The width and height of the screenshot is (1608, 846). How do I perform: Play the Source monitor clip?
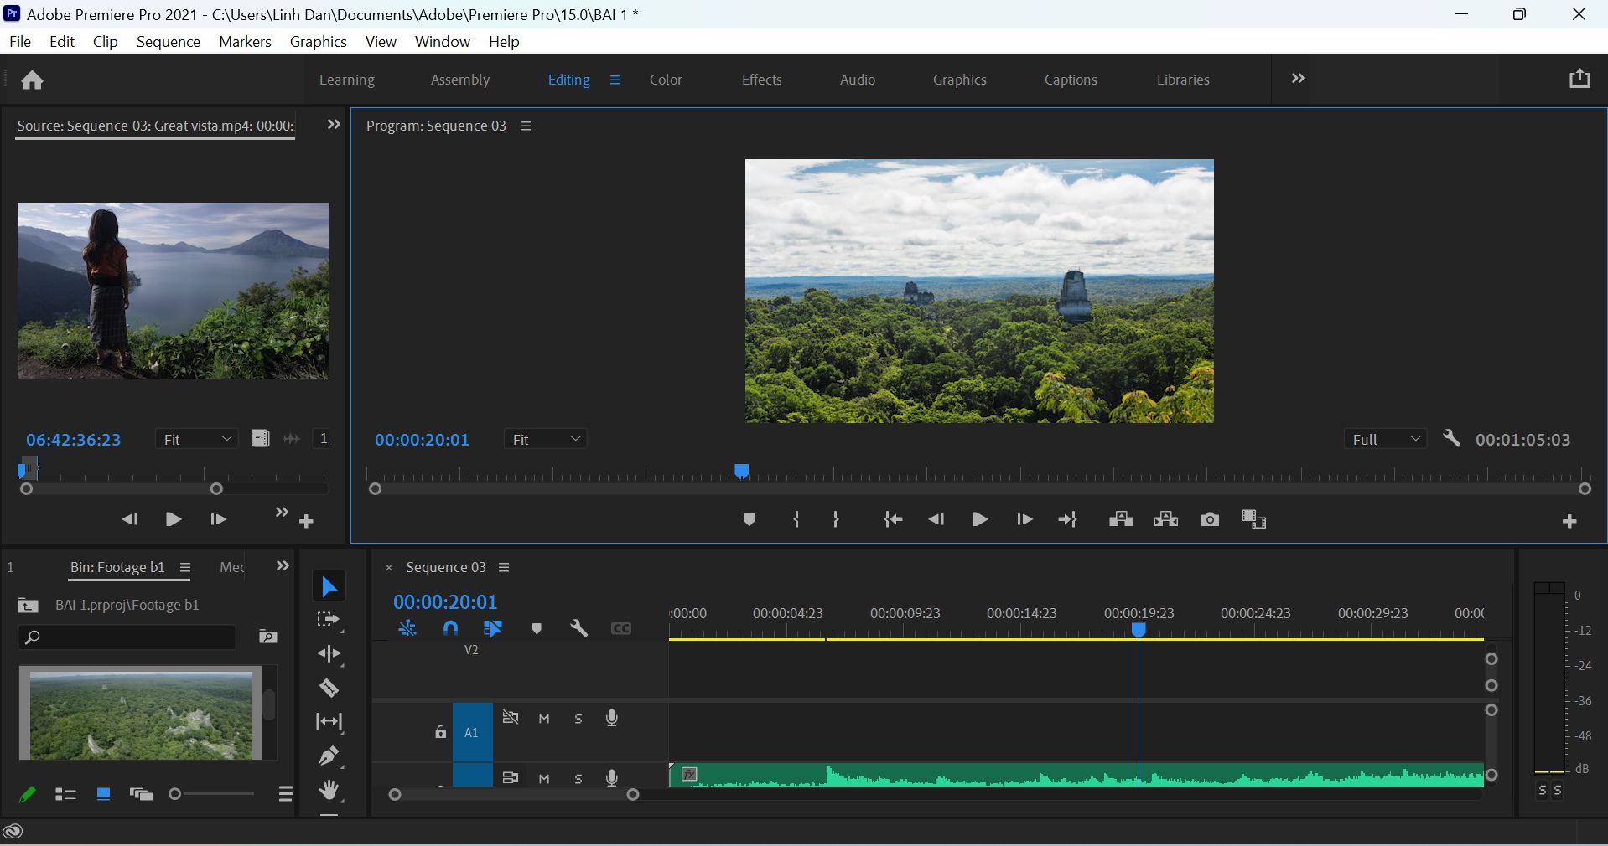(174, 519)
